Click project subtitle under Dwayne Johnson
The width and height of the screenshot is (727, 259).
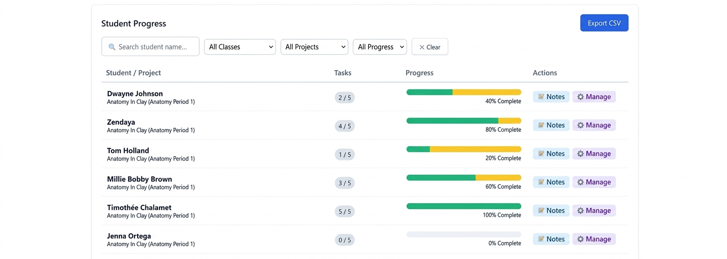point(151,102)
